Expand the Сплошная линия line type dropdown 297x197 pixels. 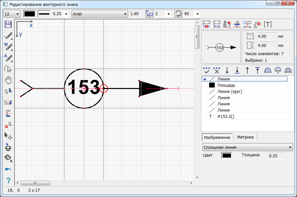[x=247, y=147]
